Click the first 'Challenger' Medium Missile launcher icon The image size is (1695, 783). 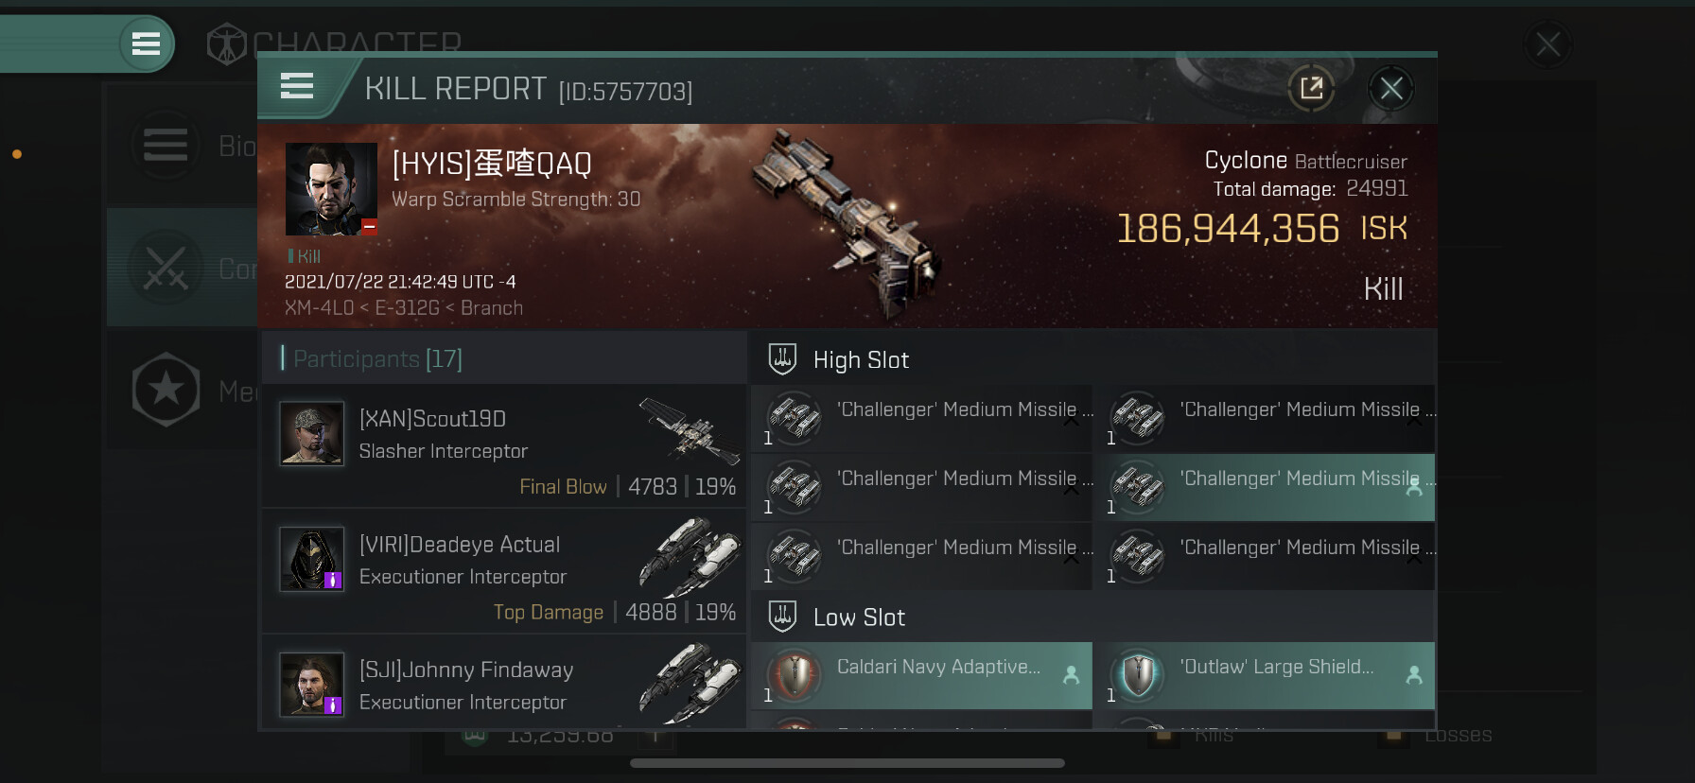(795, 417)
